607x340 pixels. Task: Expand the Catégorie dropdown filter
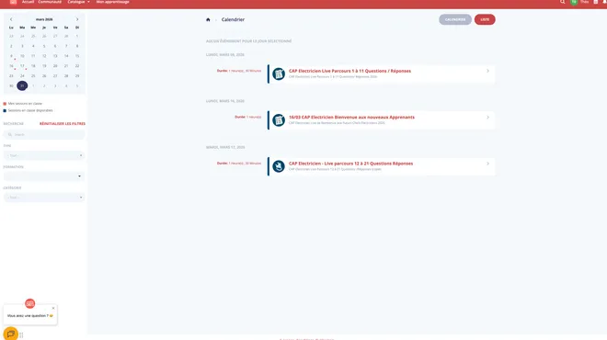click(44, 198)
